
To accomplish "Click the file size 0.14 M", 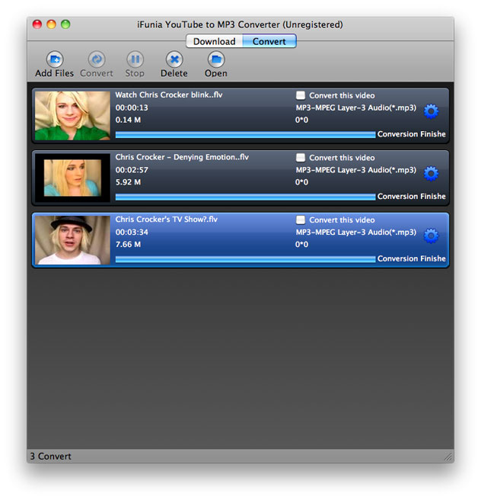I will (128, 120).
